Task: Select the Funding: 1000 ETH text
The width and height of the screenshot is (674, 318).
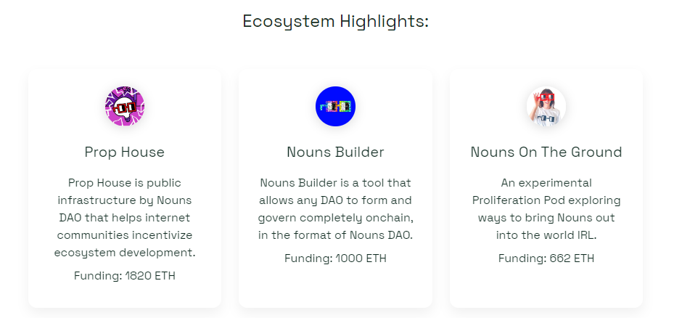Action: click(x=336, y=258)
